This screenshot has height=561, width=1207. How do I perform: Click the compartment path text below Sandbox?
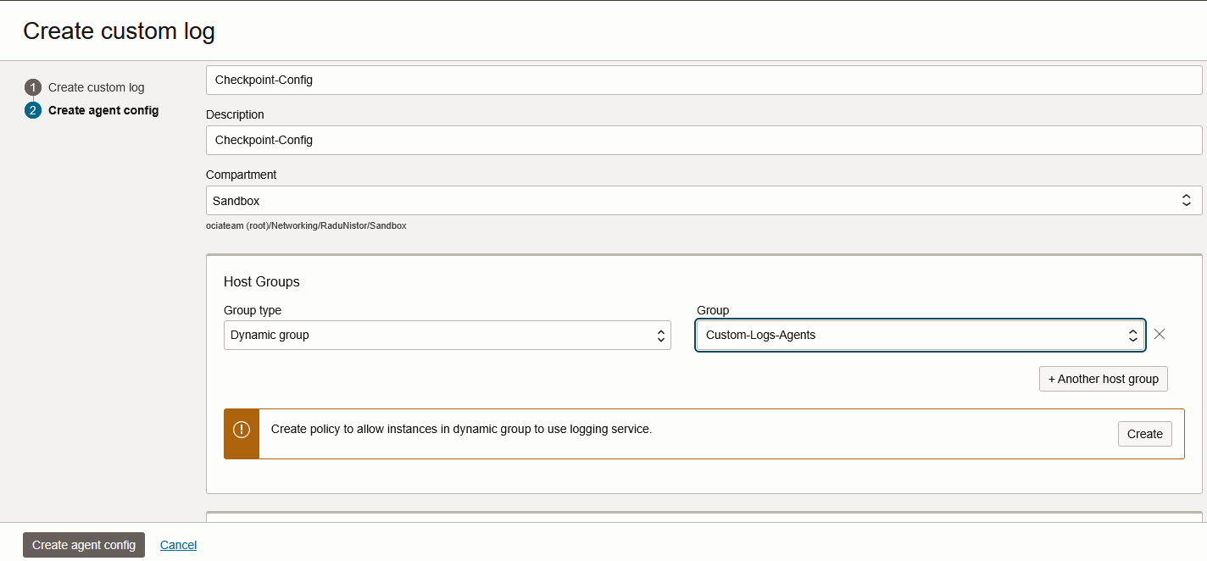coord(306,226)
